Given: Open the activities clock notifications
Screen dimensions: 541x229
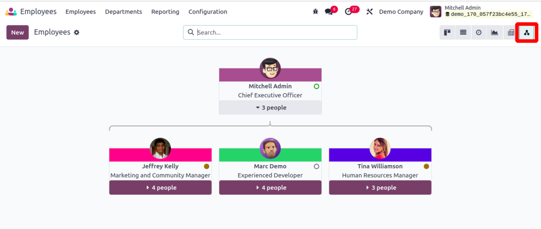Looking at the screenshot, I should pyautogui.click(x=348, y=12).
